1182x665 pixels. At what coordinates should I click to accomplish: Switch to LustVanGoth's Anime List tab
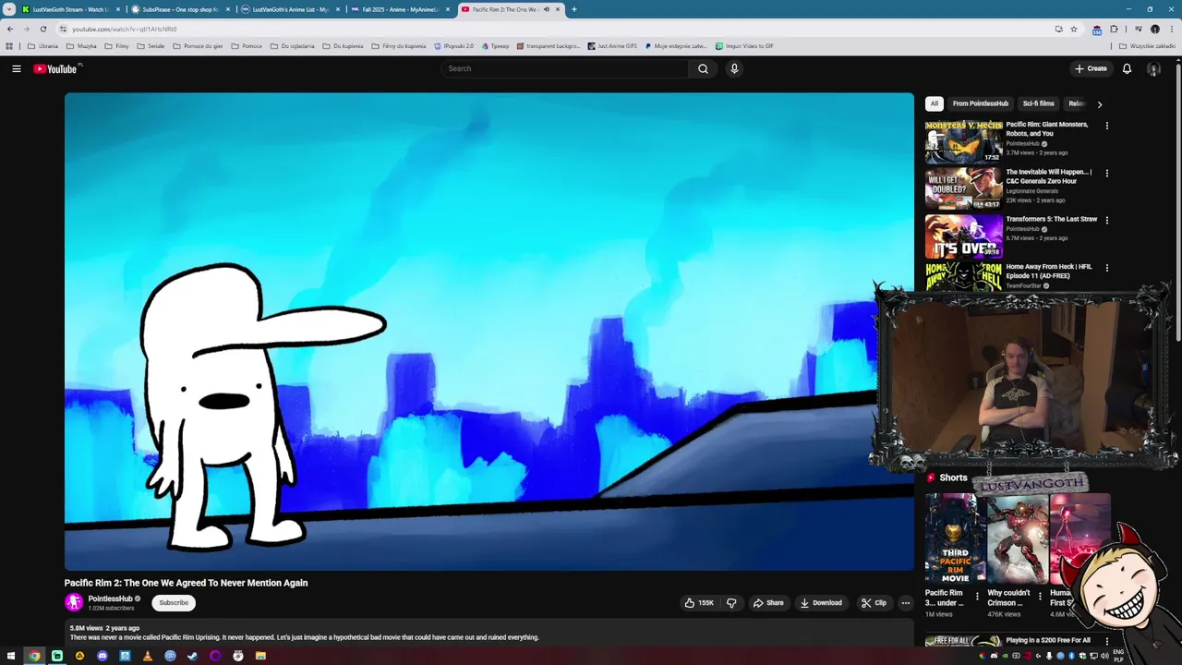pyautogui.click(x=290, y=9)
